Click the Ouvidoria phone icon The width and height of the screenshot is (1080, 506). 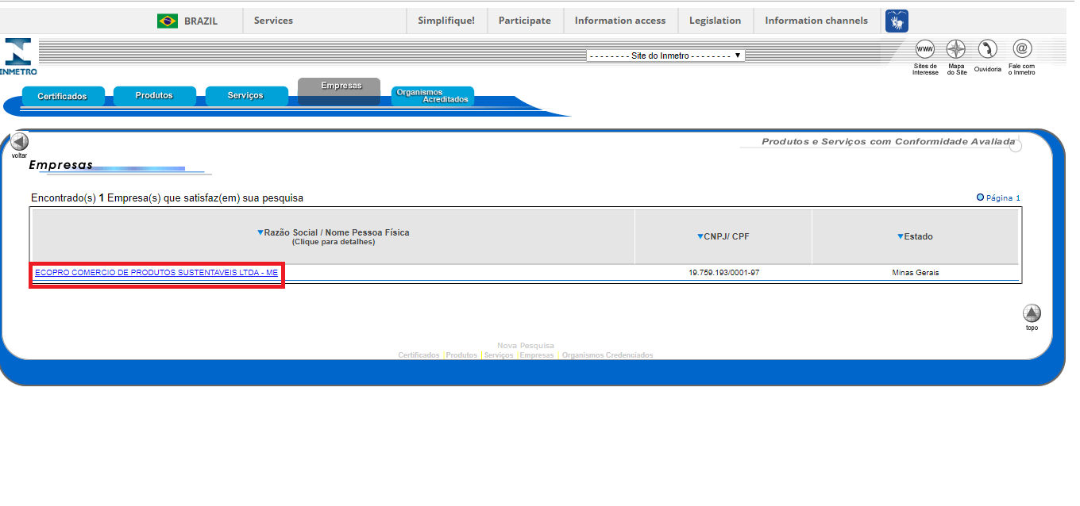pos(987,49)
